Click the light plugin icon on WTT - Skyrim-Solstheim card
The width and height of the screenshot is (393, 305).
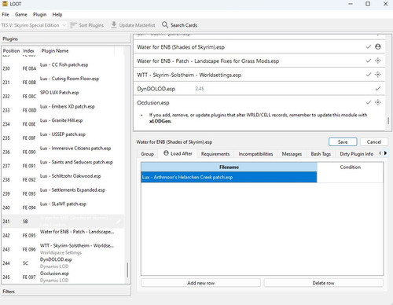pos(378,75)
